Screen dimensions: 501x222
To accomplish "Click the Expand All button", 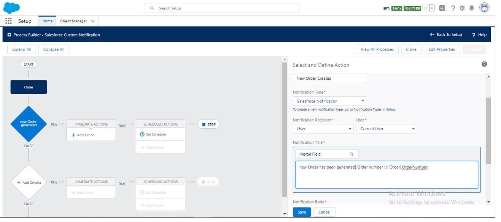I will pyautogui.click(x=22, y=49).
